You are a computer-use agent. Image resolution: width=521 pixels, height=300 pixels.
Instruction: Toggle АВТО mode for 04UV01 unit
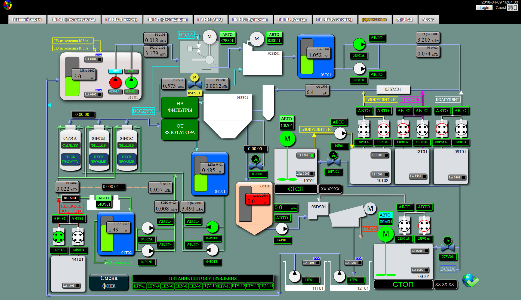pyautogui.click(x=103, y=198)
